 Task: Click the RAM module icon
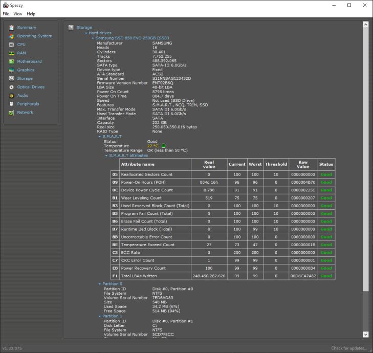(11, 53)
